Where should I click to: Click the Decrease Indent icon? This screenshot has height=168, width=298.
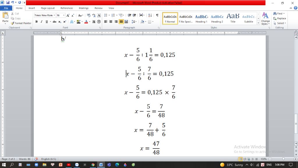pos(130,15)
